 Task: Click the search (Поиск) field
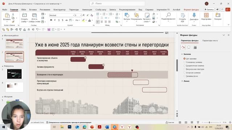click(117, 4)
